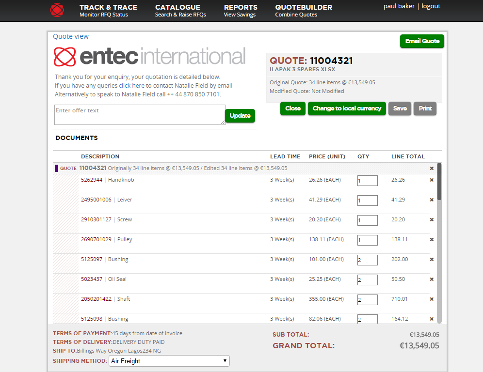This screenshot has height=372, width=483.
Task: Click part number 2690701029
Action: pyautogui.click(x=96, y=239)
